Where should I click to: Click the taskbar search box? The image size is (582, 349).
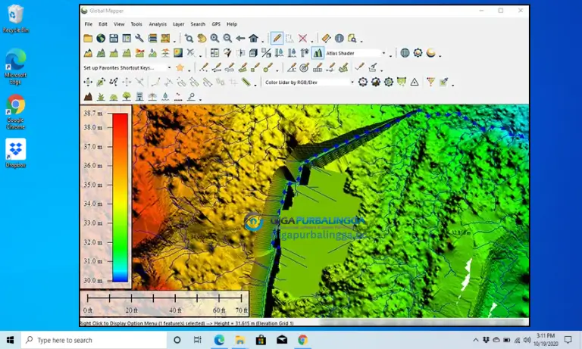tap(94, 340)
